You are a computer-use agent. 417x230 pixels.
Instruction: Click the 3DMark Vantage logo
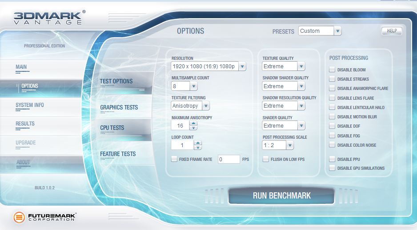(49, 18)
